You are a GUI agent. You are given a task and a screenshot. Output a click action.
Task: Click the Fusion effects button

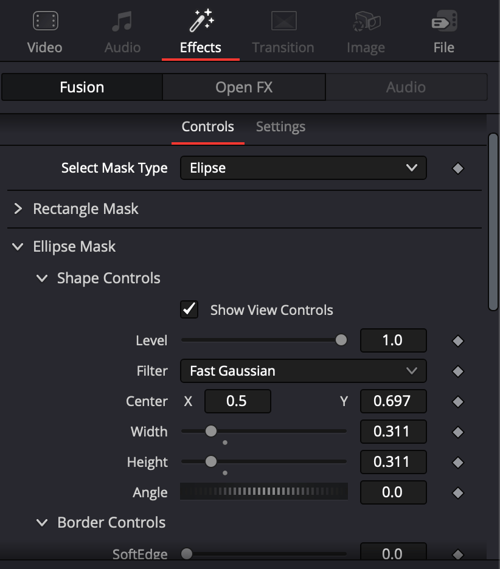82,87
